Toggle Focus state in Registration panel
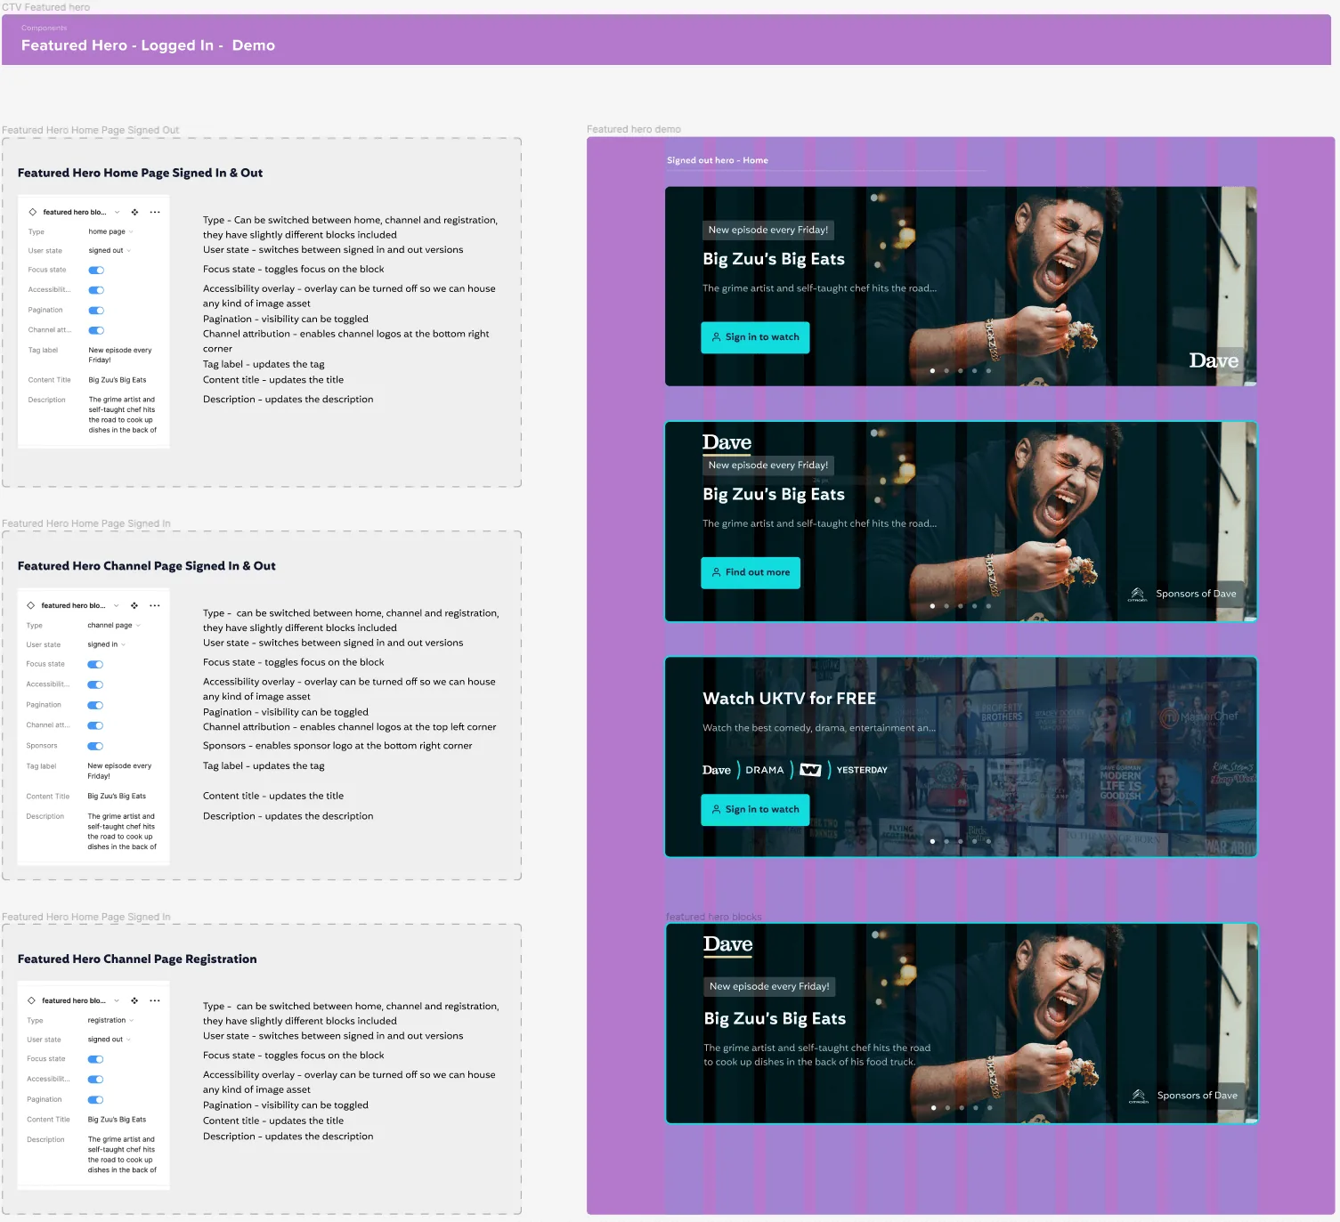The image size is (1340, 1222). [95, 1059]
